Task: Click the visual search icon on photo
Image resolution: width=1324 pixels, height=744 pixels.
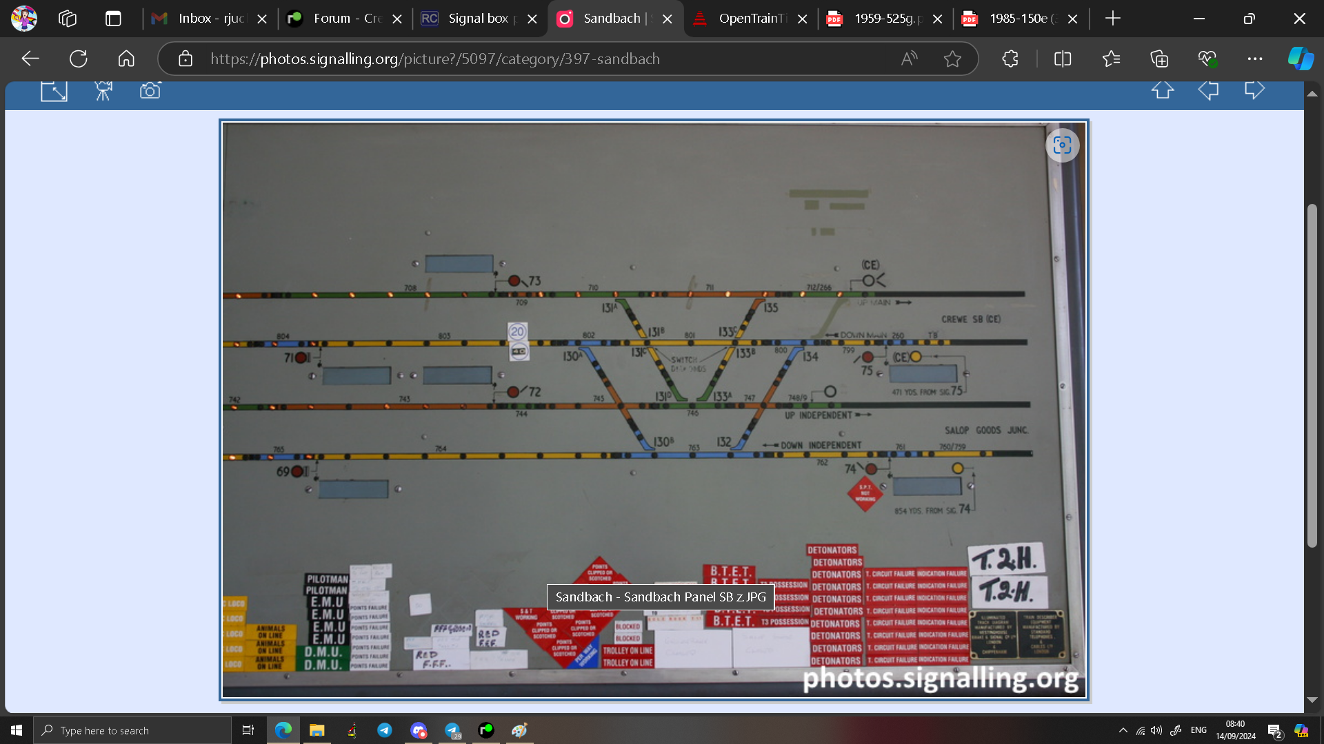Action: pyautogui.click(x=1062, y=145)
